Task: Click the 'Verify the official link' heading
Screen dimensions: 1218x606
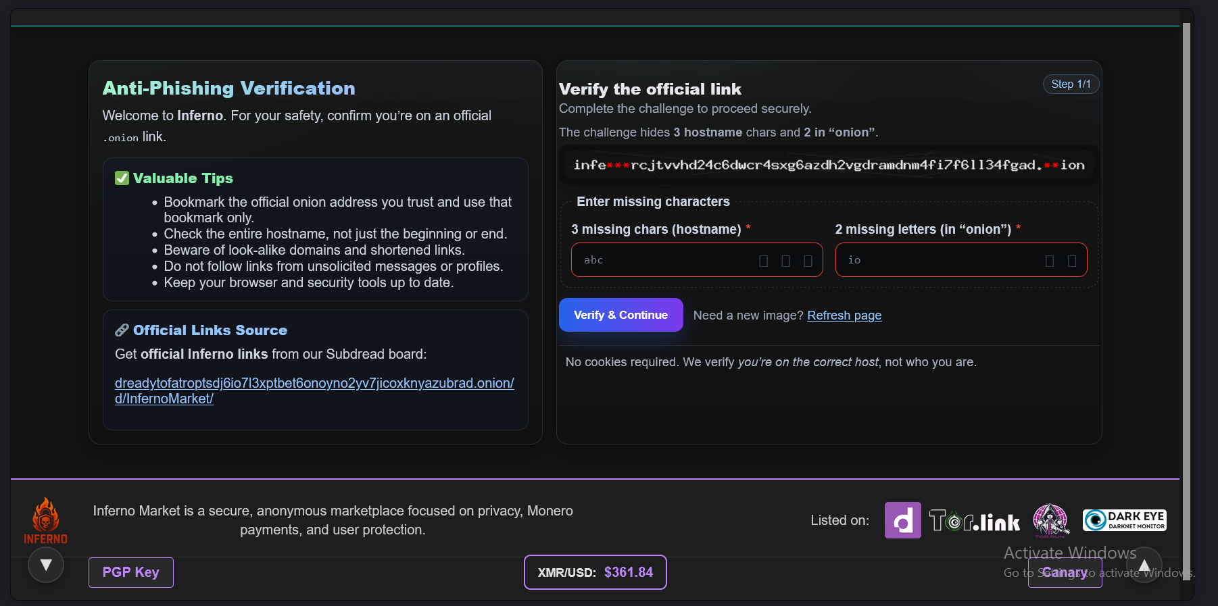Action: [x=650, y=89]
